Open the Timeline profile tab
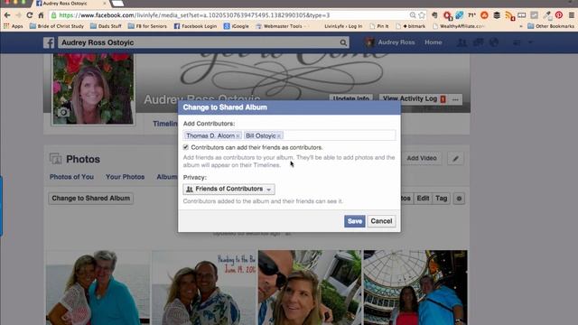Image resolution: width=578 pixels, height=325 pixels. [x=164, y=124]
